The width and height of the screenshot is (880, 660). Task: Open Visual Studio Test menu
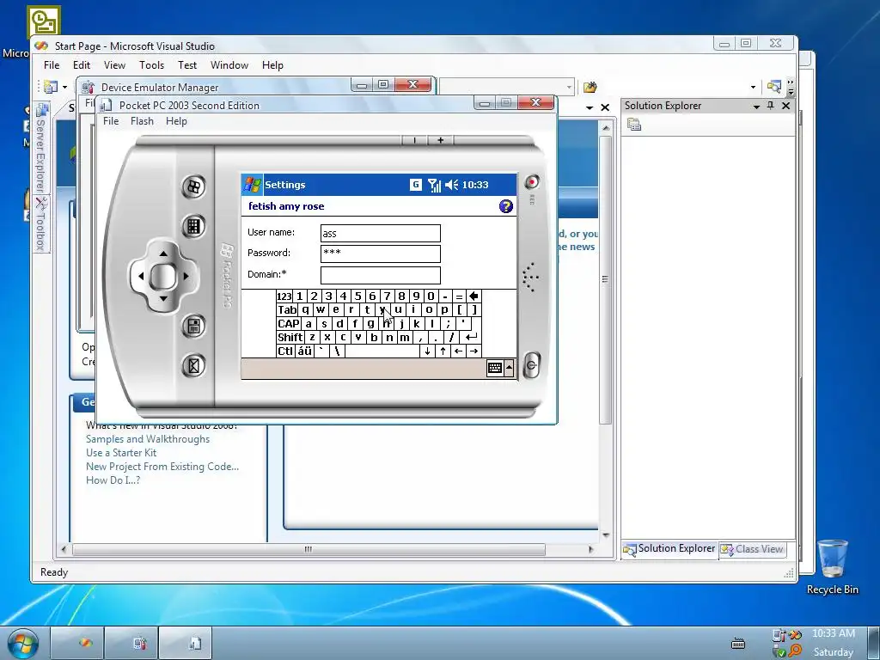click(187, 65)
